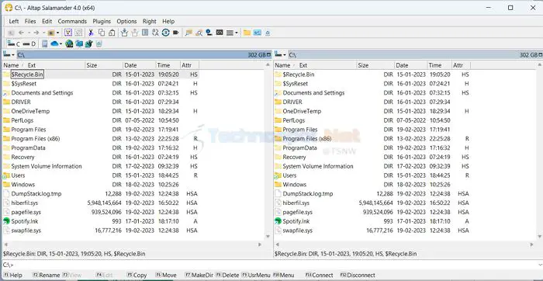Click the F2 Rename button

[x=46, y=275]
